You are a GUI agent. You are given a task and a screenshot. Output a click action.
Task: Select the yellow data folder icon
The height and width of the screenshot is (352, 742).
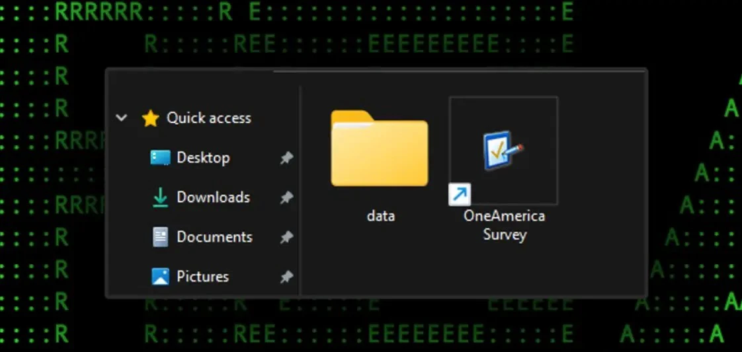click(379, 150)
